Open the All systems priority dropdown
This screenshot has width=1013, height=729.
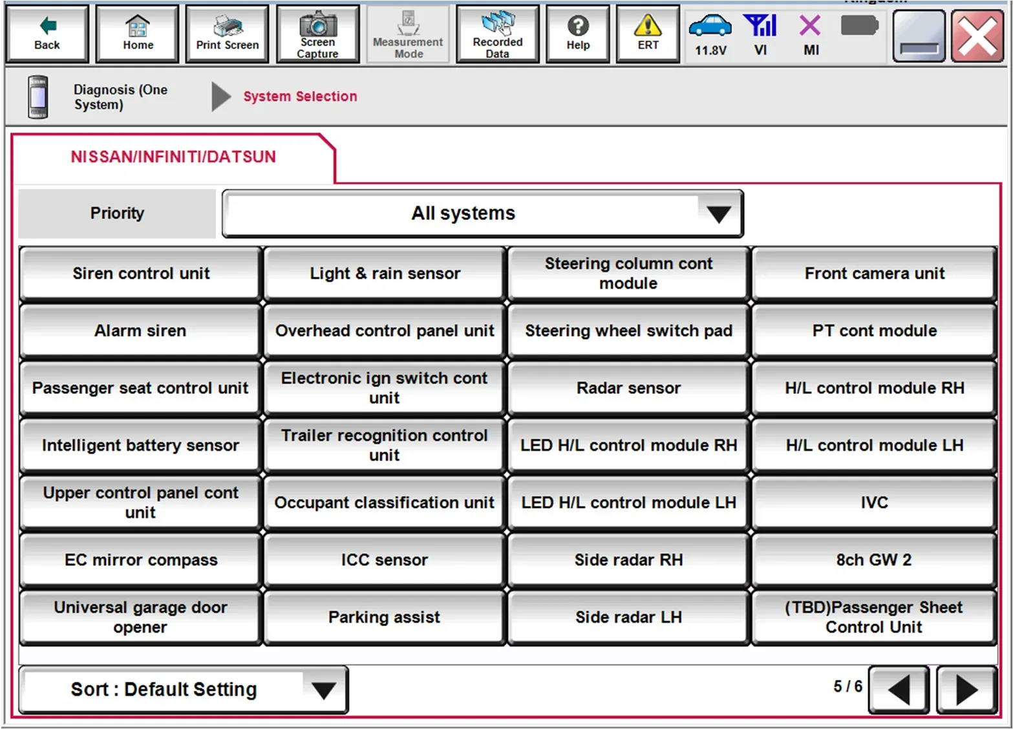coord(483,213)
